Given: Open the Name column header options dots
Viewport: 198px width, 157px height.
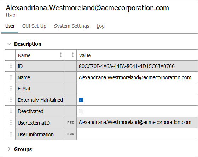Looking at the screenshot, I should click(61, 55).
